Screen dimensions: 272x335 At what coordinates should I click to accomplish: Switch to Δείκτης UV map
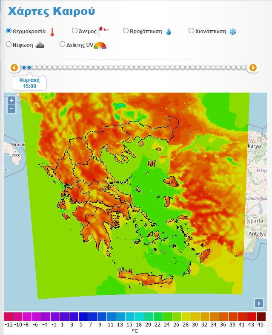(x=63, y=44)
